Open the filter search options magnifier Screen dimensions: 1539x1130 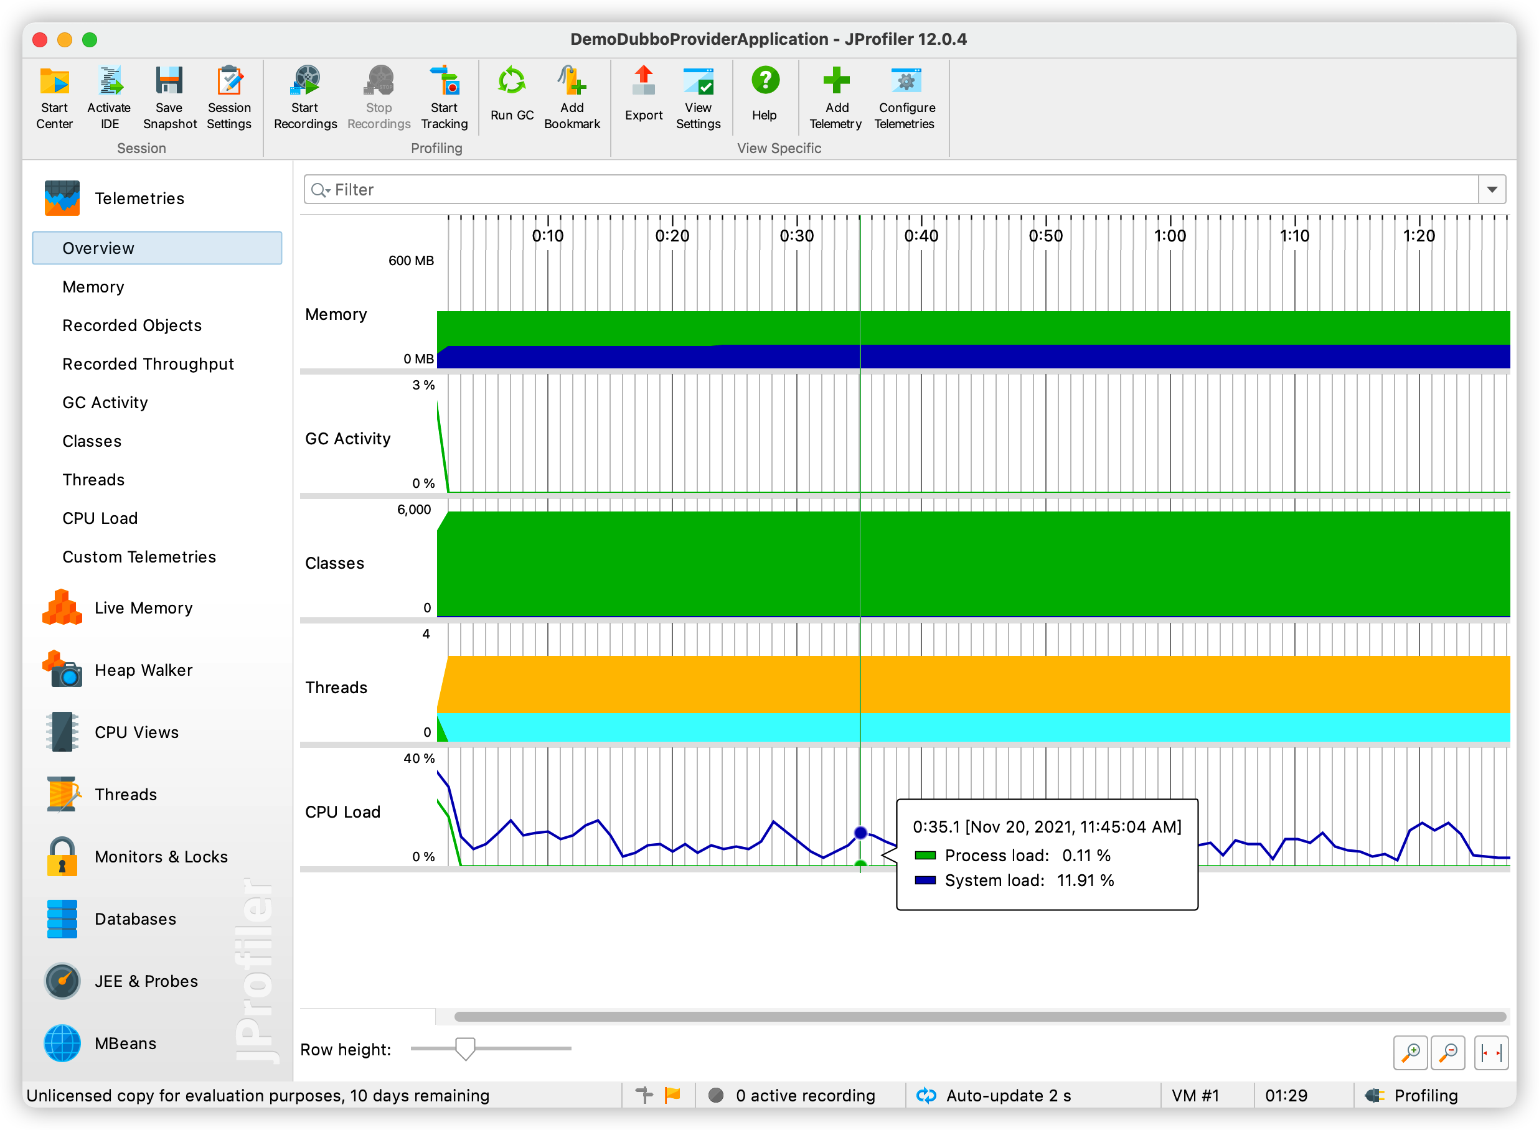320,190
